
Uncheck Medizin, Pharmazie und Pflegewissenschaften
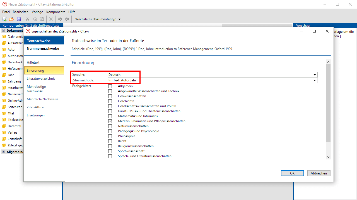[110, 121]
